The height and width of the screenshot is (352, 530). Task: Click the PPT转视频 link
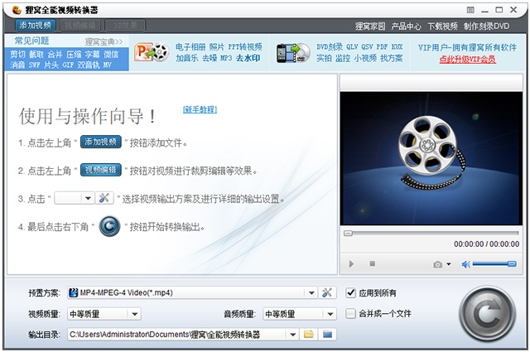click(245, 46)
